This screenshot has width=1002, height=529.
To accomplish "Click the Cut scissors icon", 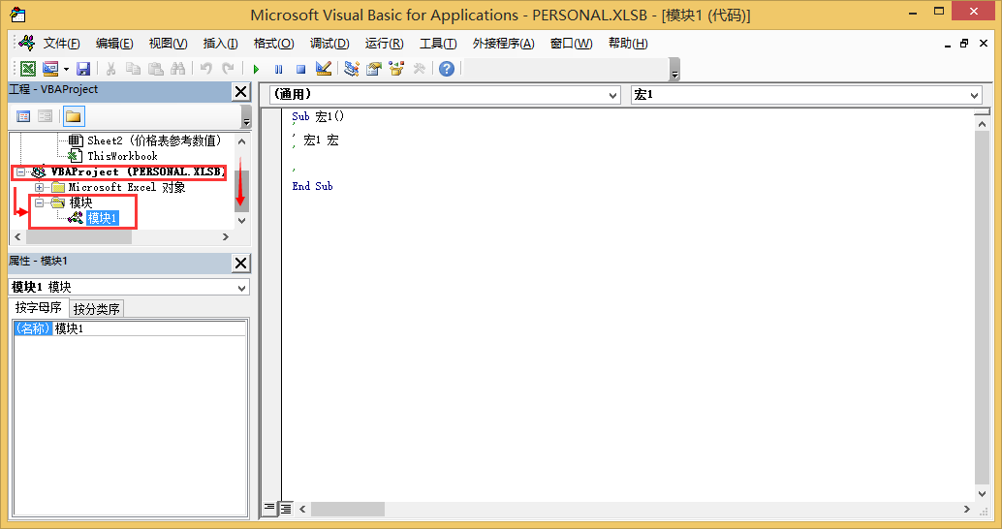I will [x=110, y=69].
